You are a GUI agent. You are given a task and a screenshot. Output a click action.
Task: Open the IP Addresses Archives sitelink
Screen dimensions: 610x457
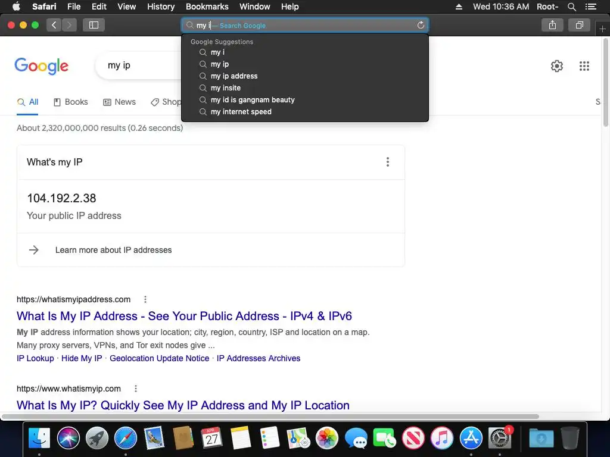(259, 358)
